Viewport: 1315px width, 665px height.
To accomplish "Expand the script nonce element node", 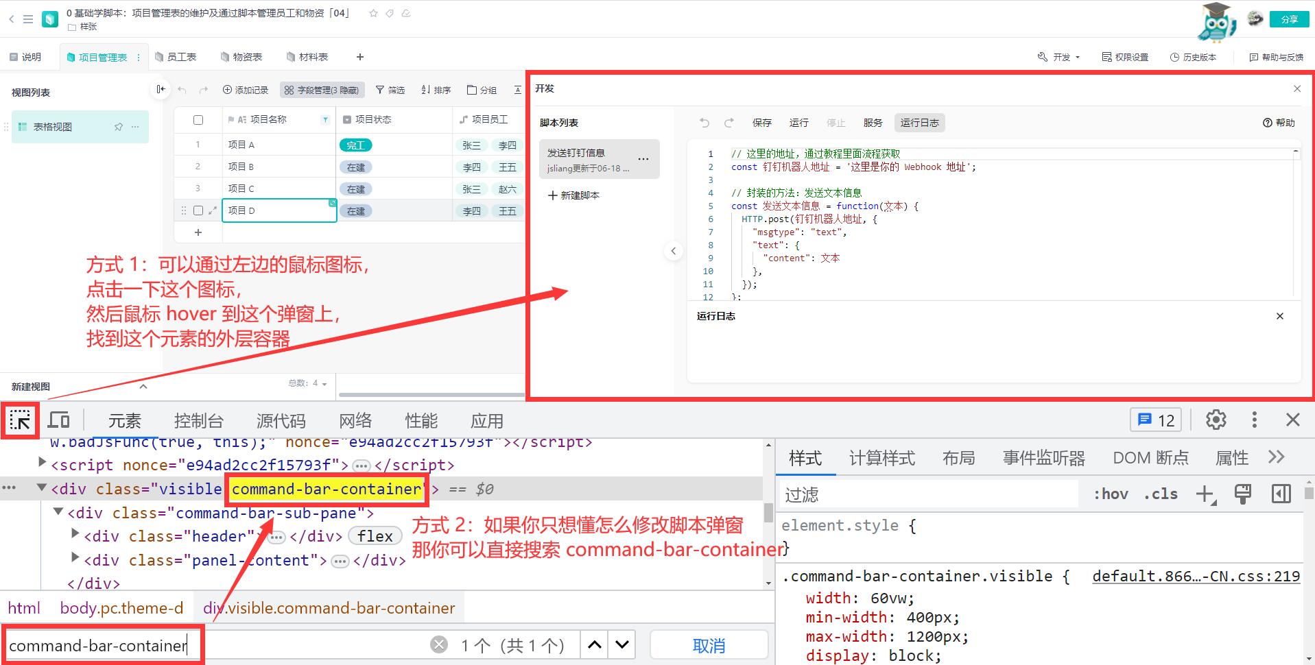I will pos(42,462).
